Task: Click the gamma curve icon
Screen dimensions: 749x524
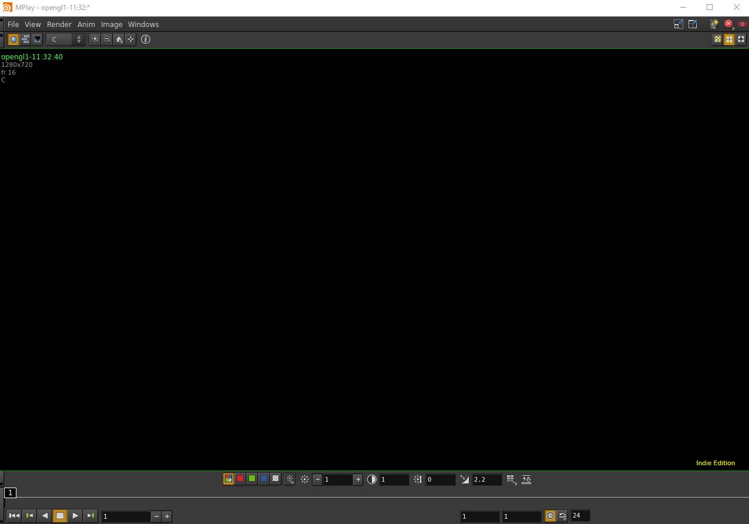Action: point(465,479)
